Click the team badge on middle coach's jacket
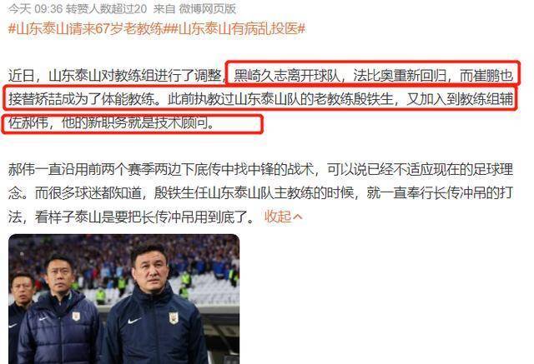 pos(76,316)
